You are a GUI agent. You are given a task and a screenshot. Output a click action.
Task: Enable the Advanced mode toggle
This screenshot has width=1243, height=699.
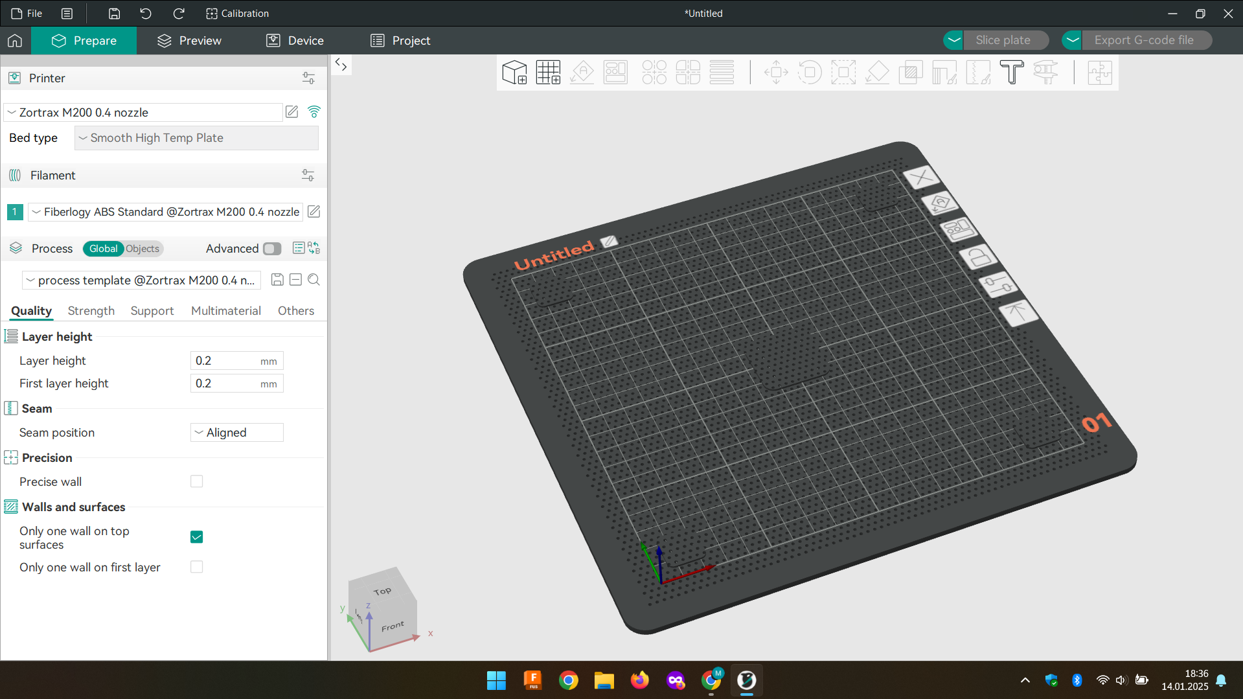click(x=272, y=249)
